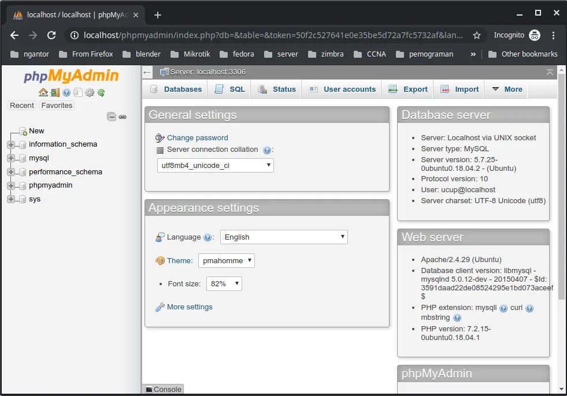Click the help icon next to mysqli extension
This screenshot has height=396, width=567.
(503, 308)
